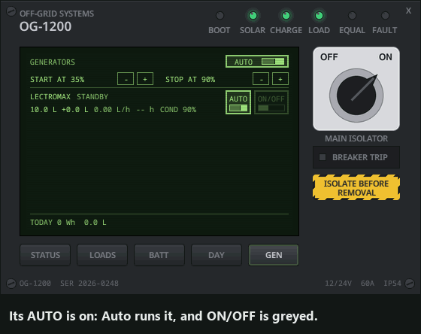Click the screw icon beside OFF-GRID SYSTEMS

tap(11, 11)
